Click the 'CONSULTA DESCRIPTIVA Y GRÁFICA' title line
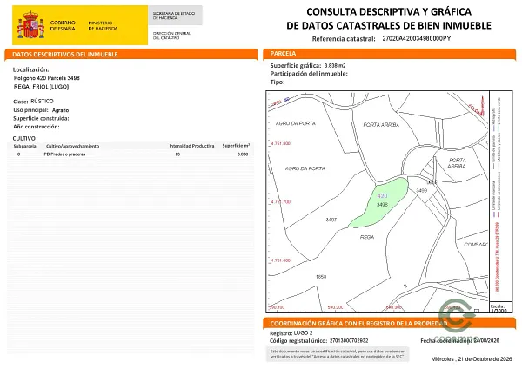The height and width of the screenshot is (368, 522). click(389, 11)
